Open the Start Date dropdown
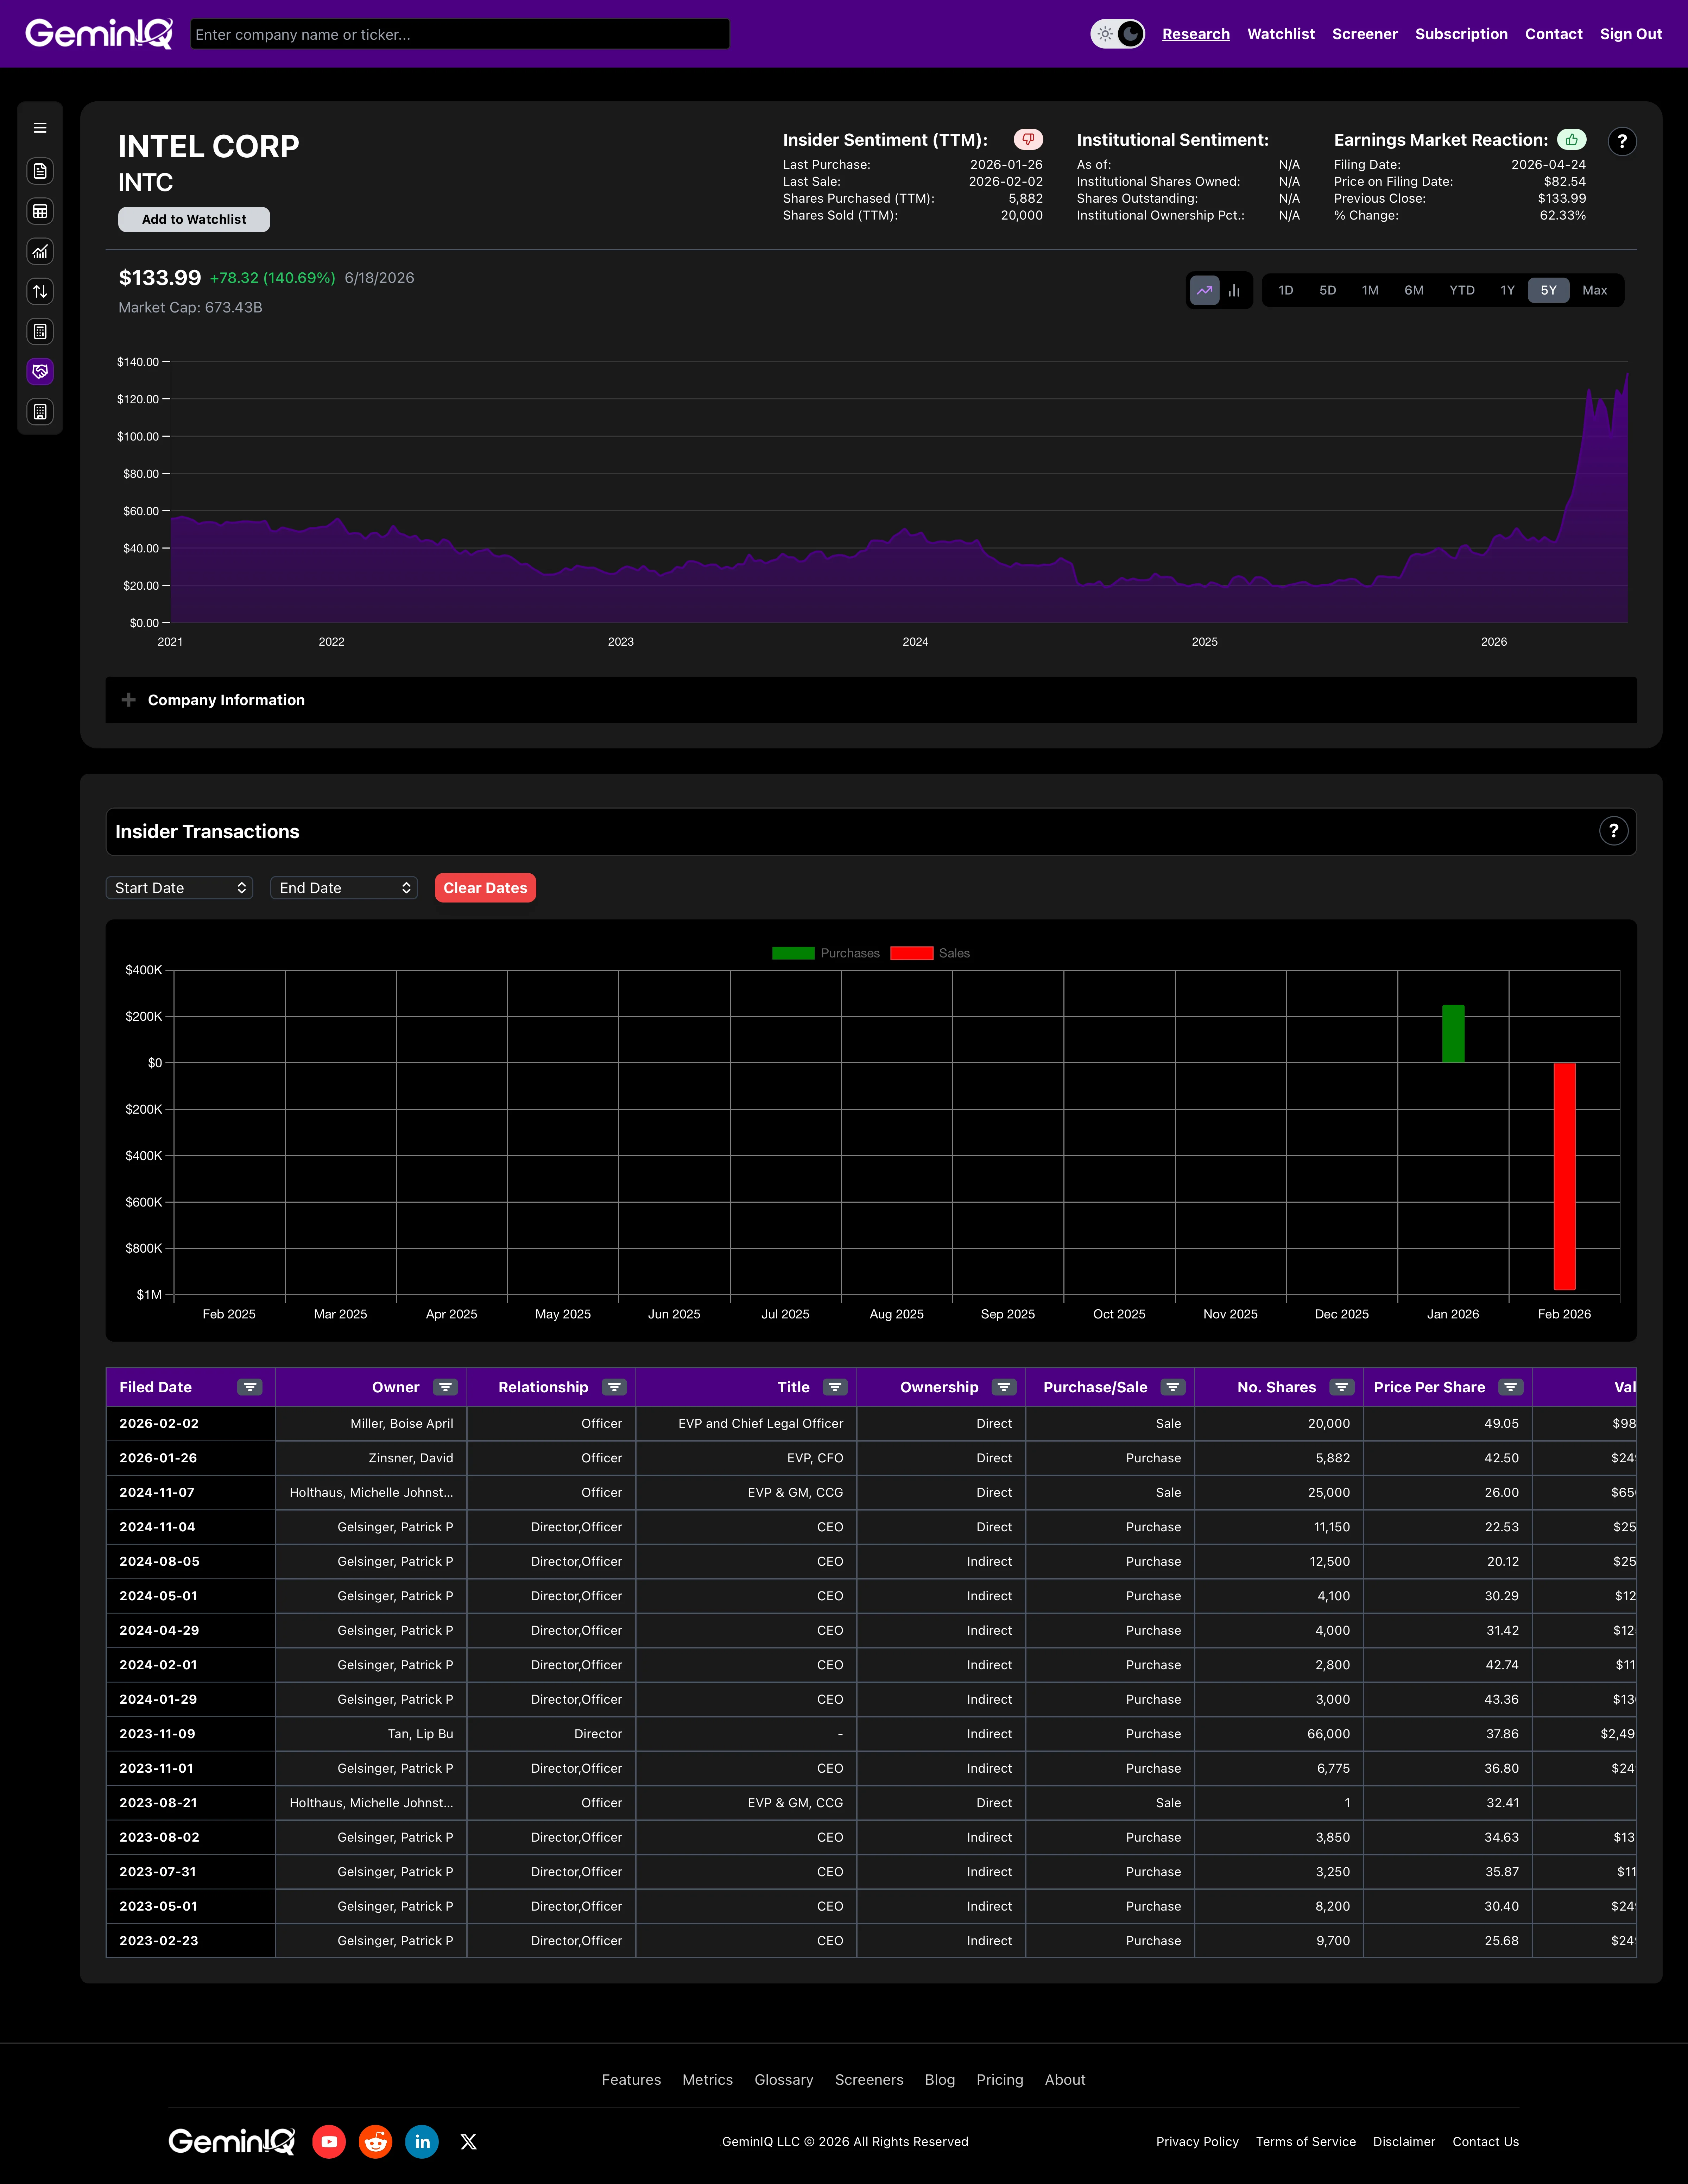The width and height of the screenshot is (1688, 2184). (179, 888)
